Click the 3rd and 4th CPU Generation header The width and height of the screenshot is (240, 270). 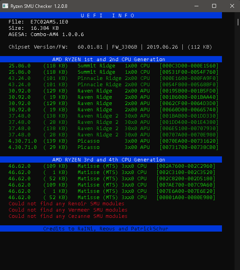(111, 159)
